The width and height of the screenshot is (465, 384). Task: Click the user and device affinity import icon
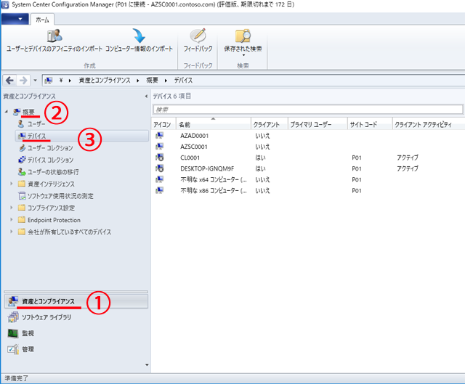click(54, 36)
